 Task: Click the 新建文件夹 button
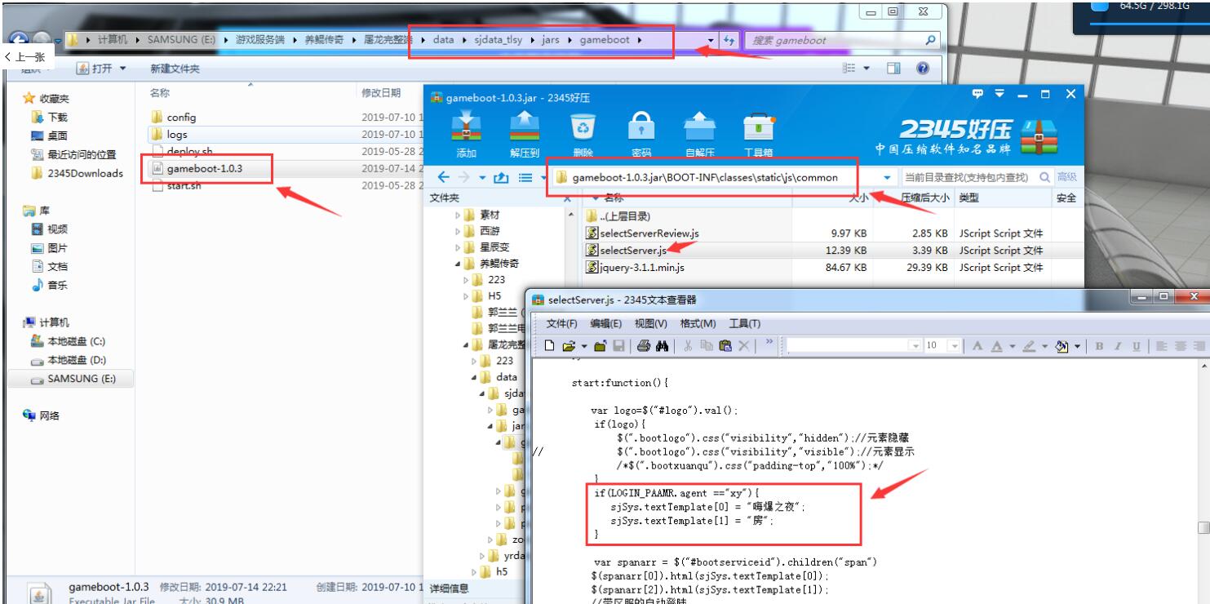pos(175,69)
